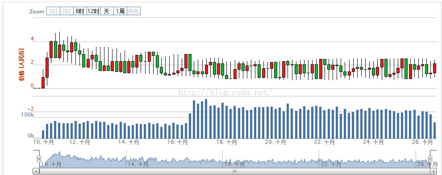Click the navigator '22. 十月' label

point(331,164)
